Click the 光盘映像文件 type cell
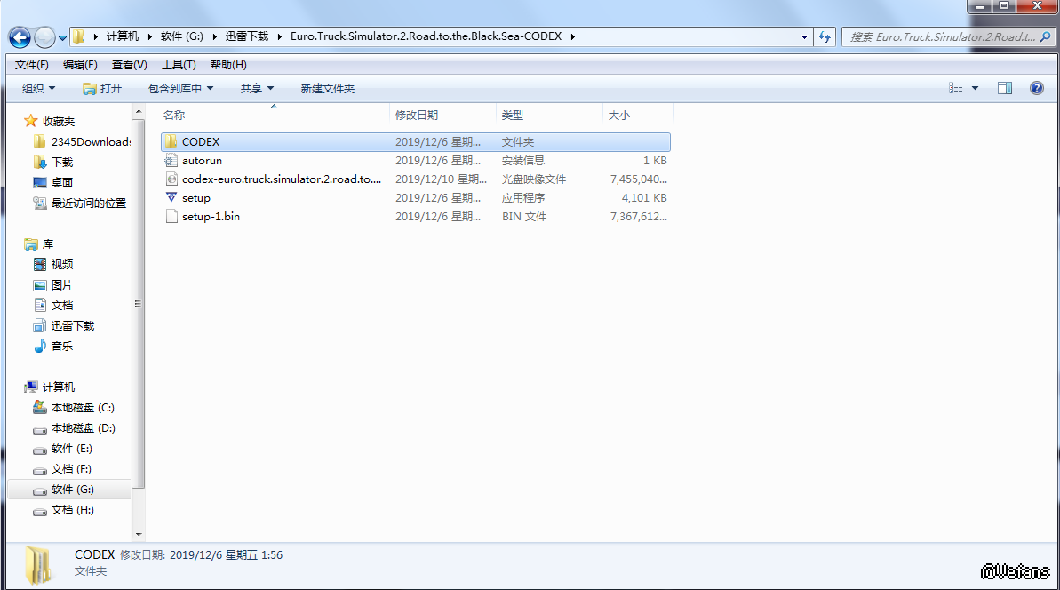Image resolution: width=1060 pixels, height=590 pixels. pyautogui.click(x=534, y=179)
